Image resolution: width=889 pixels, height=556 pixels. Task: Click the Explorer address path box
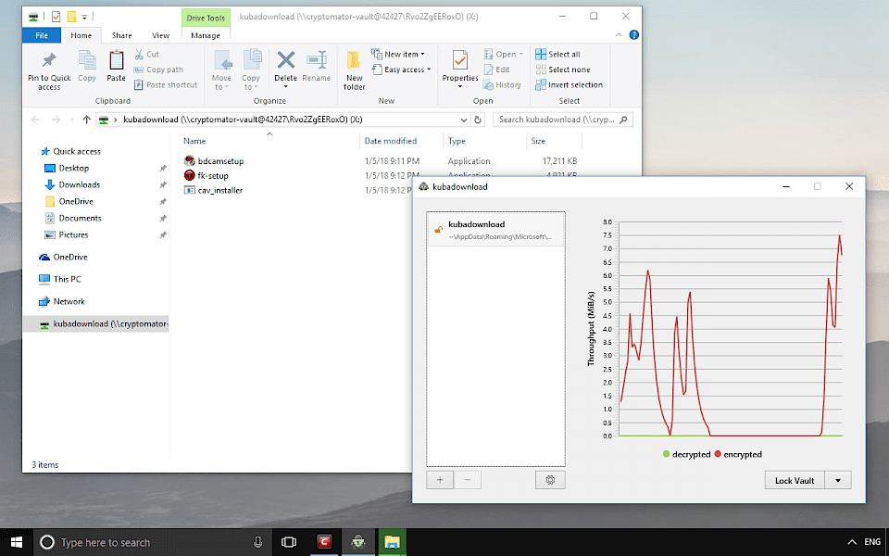pos(283,120)
